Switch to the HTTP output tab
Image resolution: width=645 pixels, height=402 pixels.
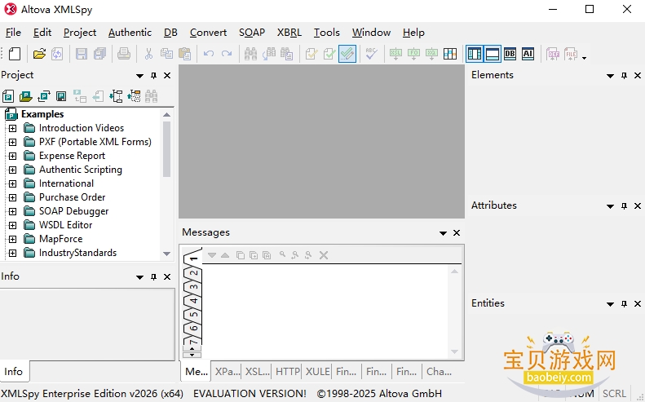[x=287, y=372]
